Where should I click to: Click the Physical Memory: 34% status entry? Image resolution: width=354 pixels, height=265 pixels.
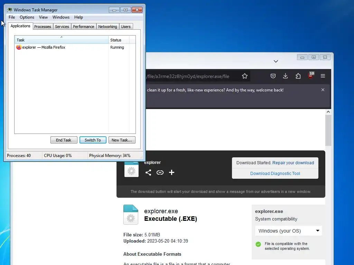[x=110, y=156]
